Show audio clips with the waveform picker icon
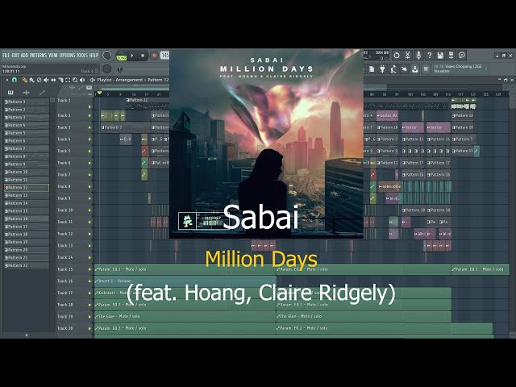Screen dimensions: 516x387 27,93
